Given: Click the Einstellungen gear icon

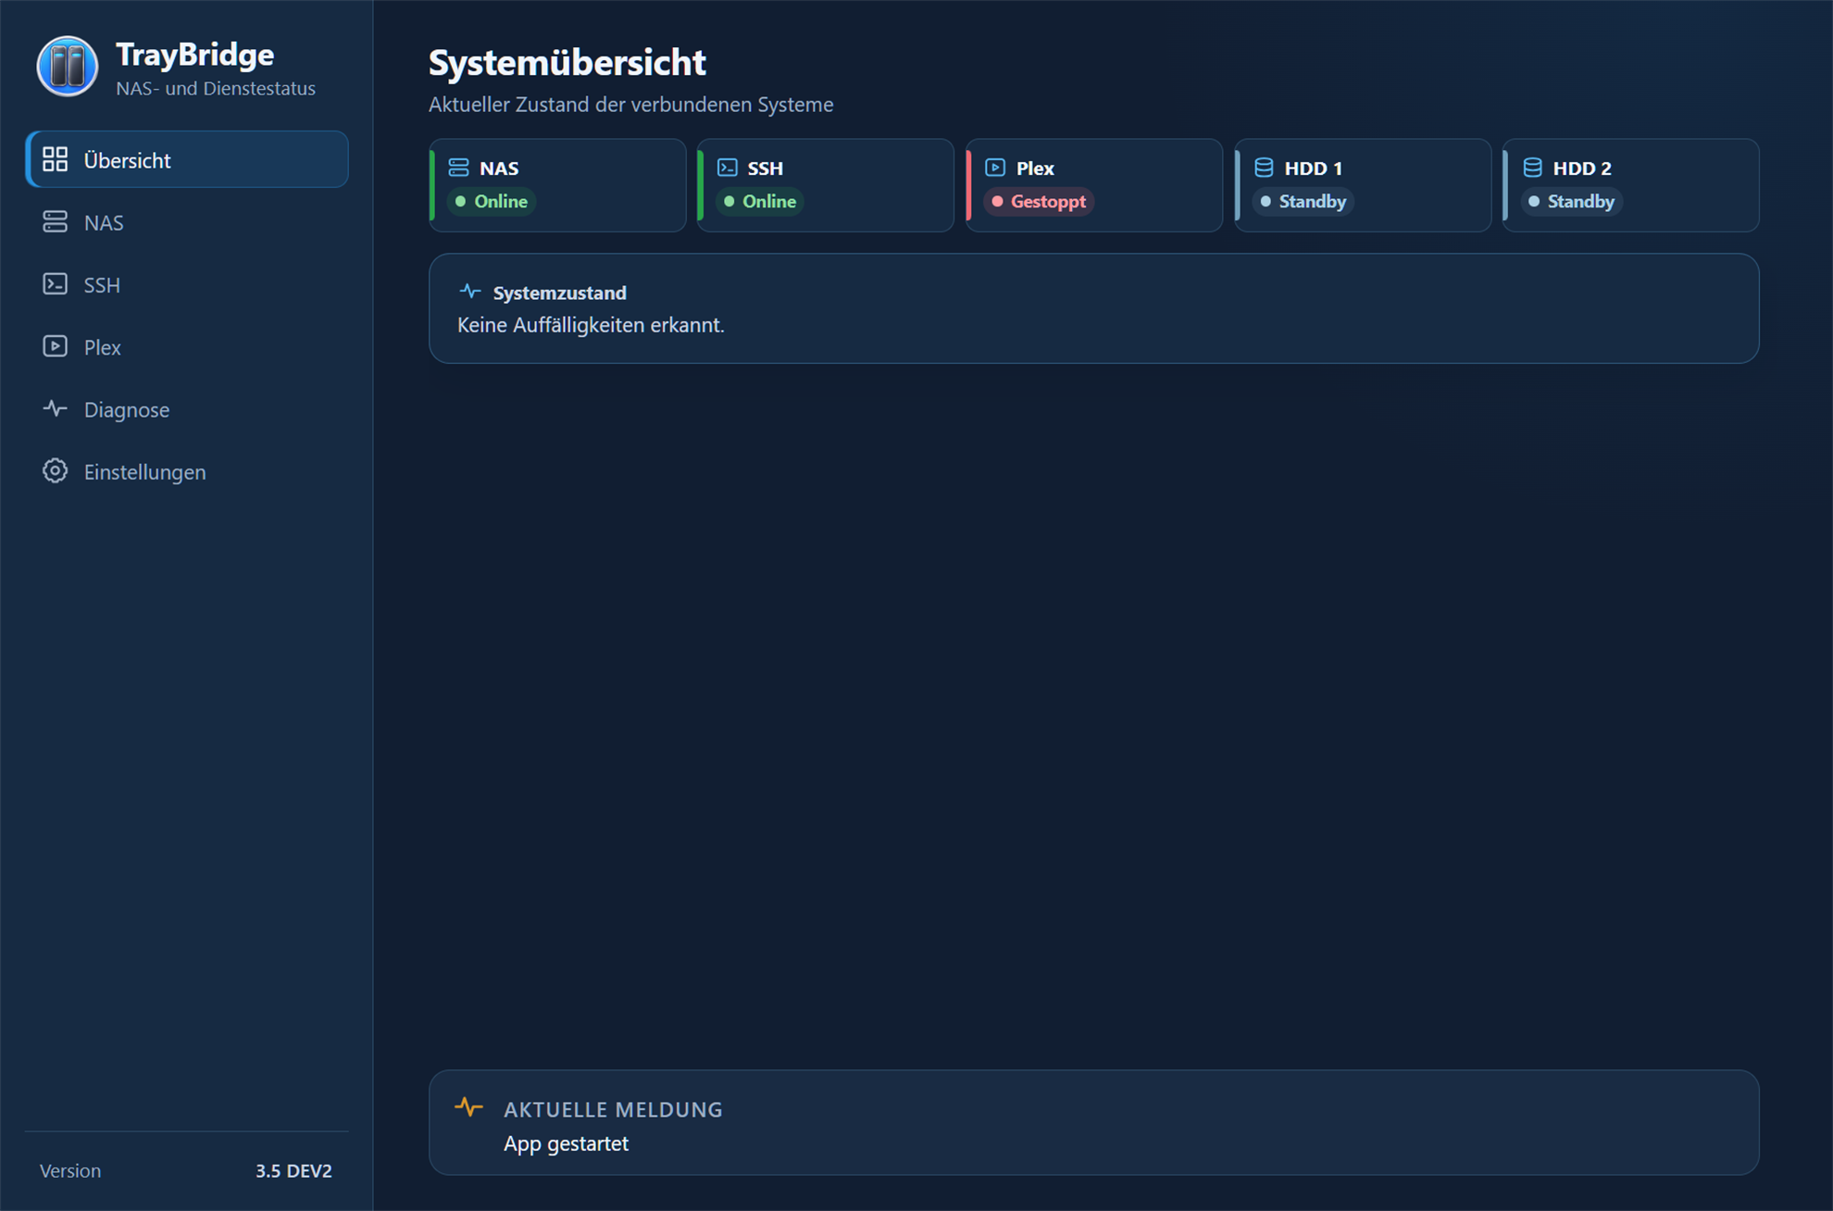Looking at the screenshot, I should point(56,470).
